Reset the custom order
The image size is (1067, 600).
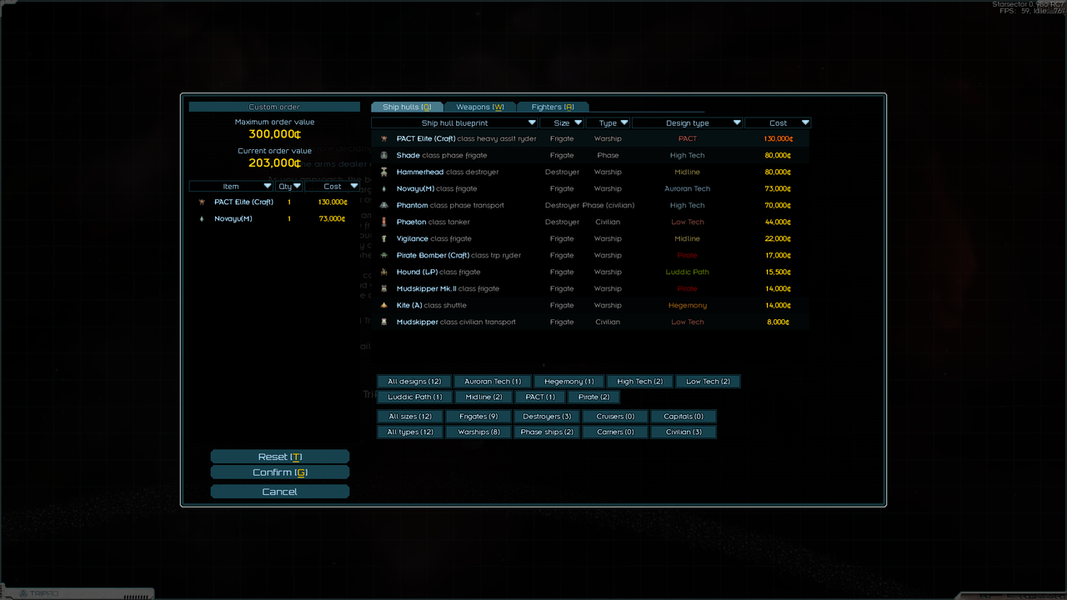[x=280, y=457]
